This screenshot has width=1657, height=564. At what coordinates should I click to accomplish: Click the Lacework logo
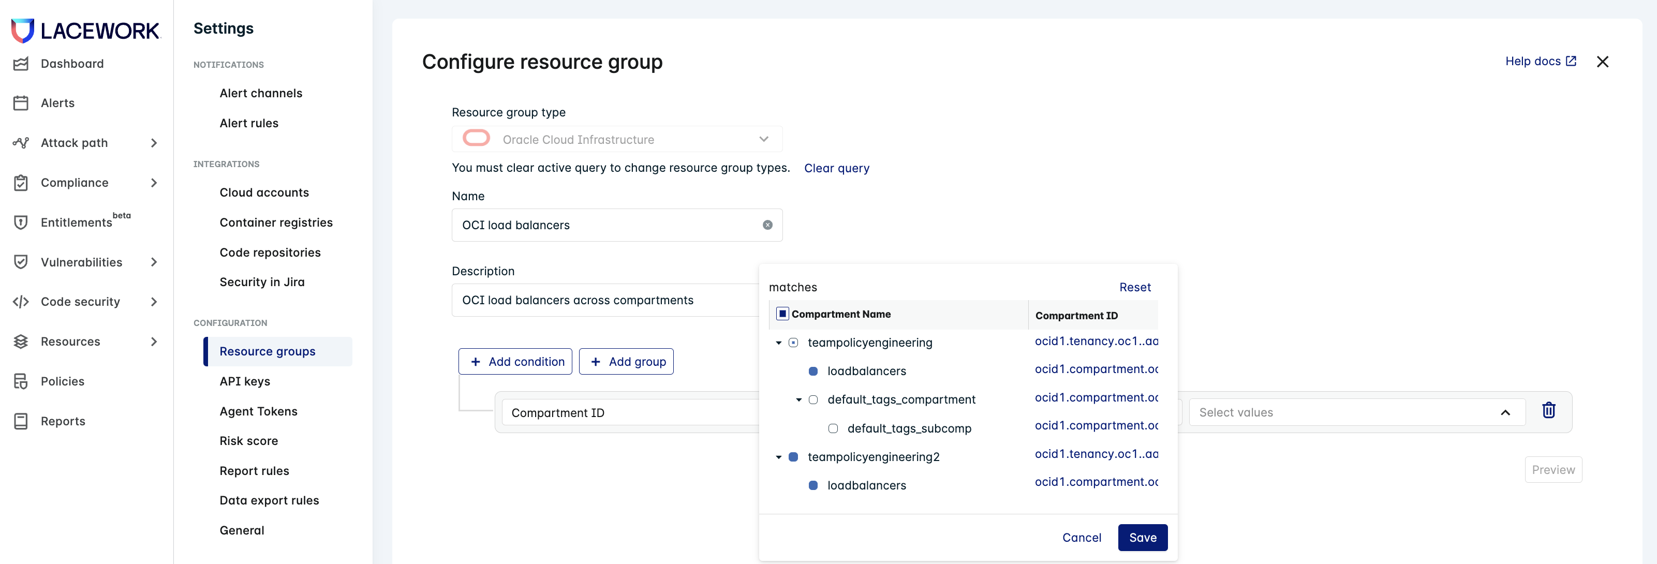85,30
